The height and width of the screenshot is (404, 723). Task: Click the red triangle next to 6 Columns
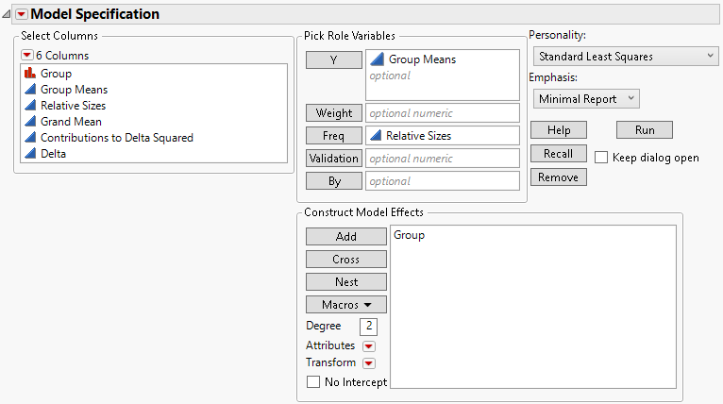click(26, 55)
